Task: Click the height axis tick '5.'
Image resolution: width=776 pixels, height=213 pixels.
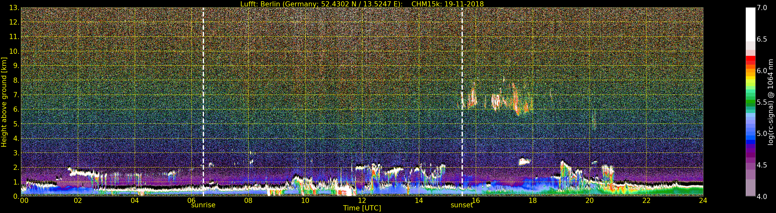Action: [16, 124]
